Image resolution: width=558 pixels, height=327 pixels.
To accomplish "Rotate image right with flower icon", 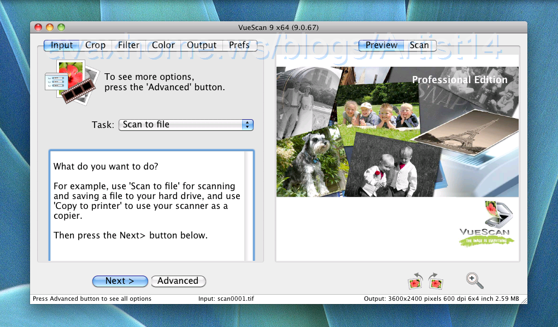I will click(x=436, y=281).
